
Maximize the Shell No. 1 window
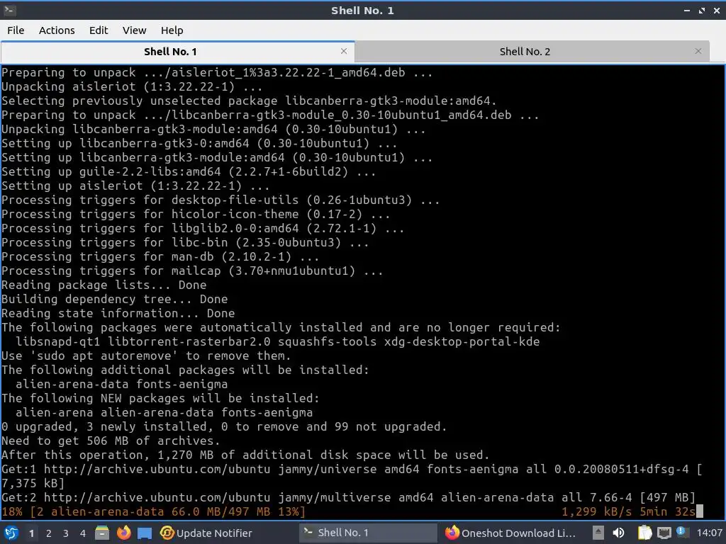click(x=701, y=10)
